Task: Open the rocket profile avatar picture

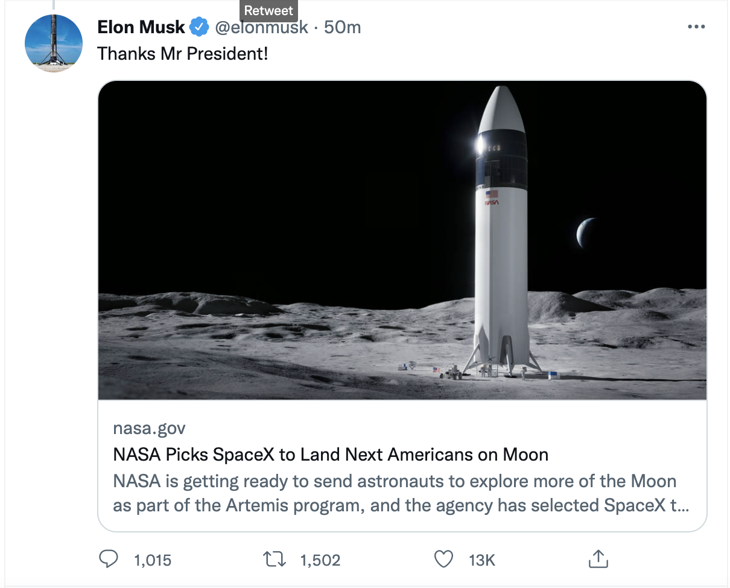Action: (54, 43)
